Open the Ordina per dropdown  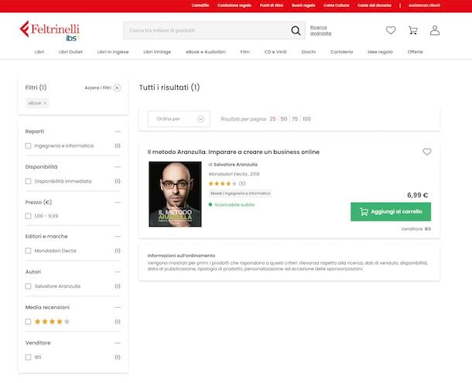(179, 119)
